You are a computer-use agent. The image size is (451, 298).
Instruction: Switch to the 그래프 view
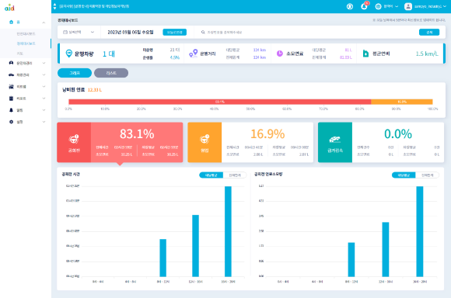coord(75,73)
